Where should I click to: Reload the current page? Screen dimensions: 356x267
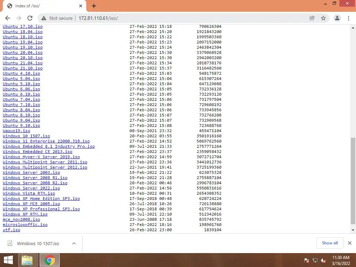point(30,18)
